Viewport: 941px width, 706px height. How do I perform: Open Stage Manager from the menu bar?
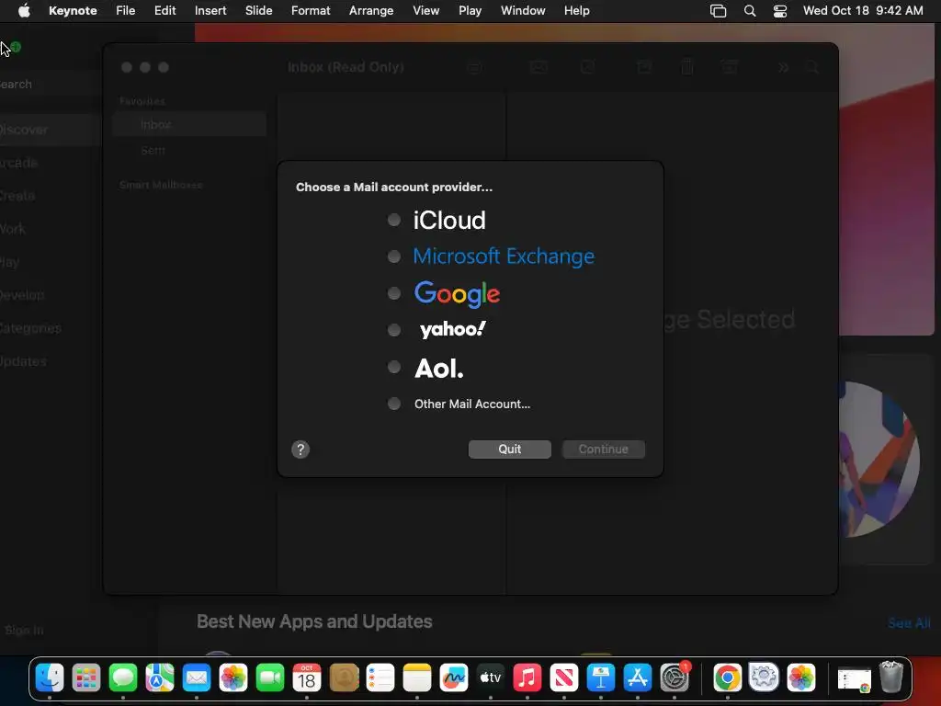(718, 11)
